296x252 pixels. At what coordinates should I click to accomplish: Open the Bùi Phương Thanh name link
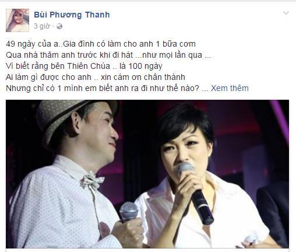coord(72,15)
